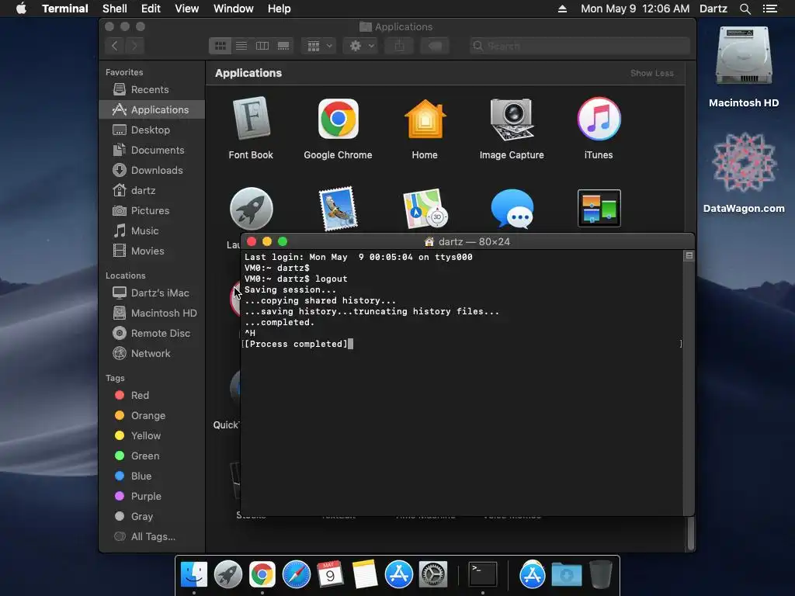Click All Tags… in the sidebar

(152, 536)
